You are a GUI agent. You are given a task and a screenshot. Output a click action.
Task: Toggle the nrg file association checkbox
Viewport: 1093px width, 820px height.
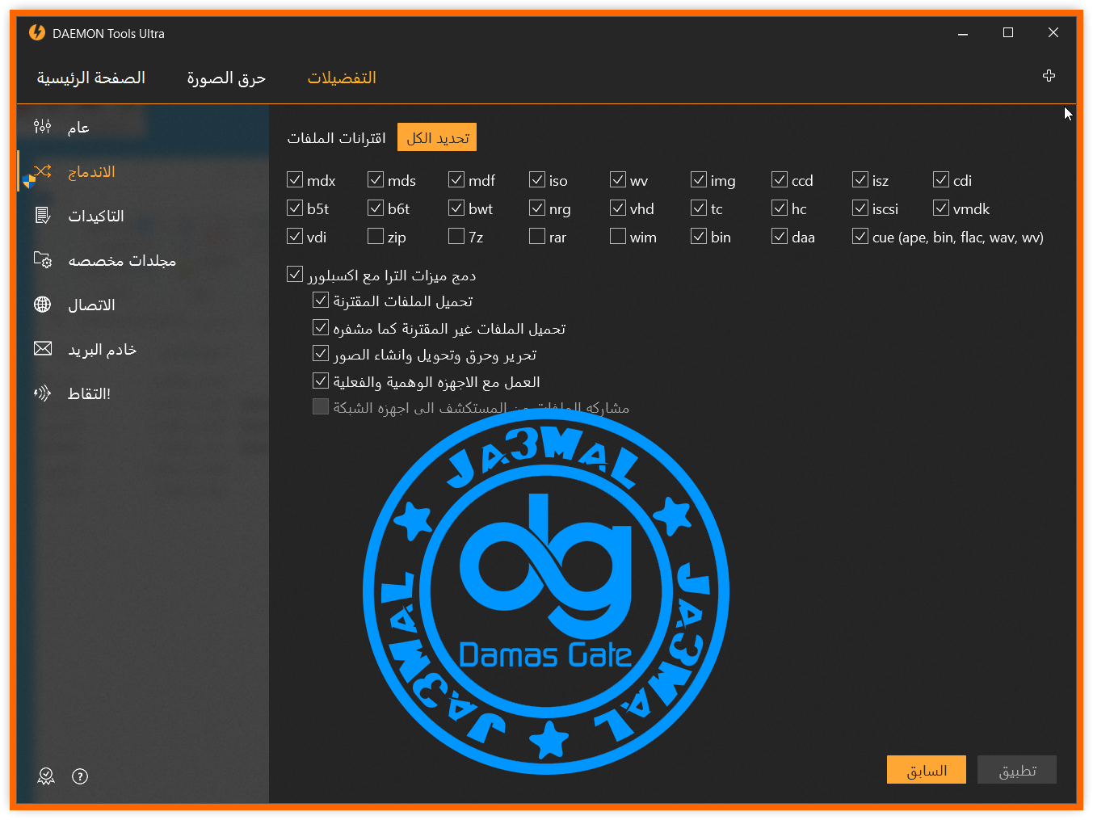click(x=537, y=208)
